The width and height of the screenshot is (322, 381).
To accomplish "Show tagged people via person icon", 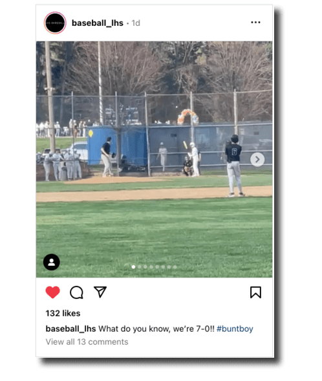I will (52, 262).
